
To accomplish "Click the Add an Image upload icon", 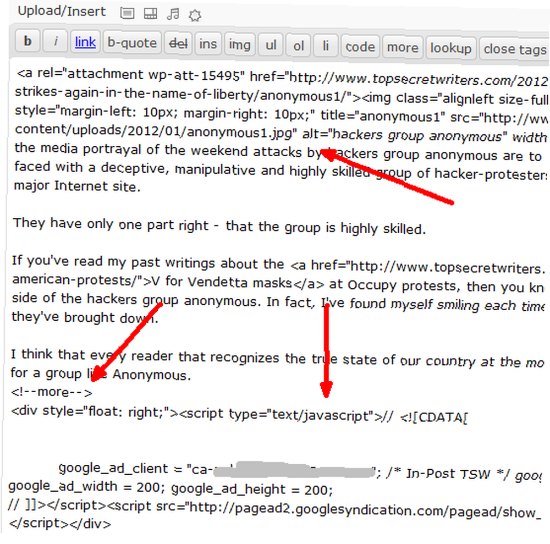I will (x=127, y=13).
